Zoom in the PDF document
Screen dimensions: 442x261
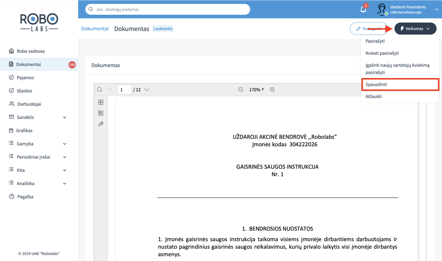272,89
